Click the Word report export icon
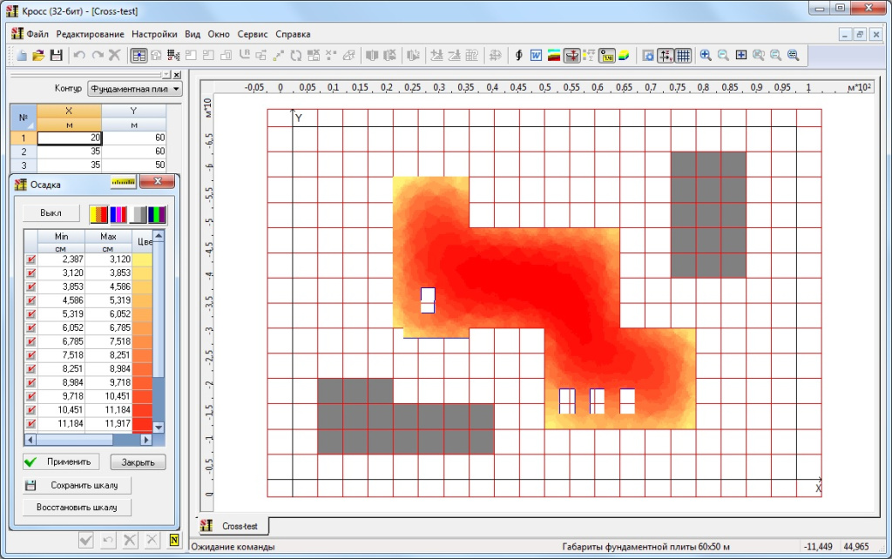Image resolution: width=892 pixels, height=559 pixels. pos(537,55)
